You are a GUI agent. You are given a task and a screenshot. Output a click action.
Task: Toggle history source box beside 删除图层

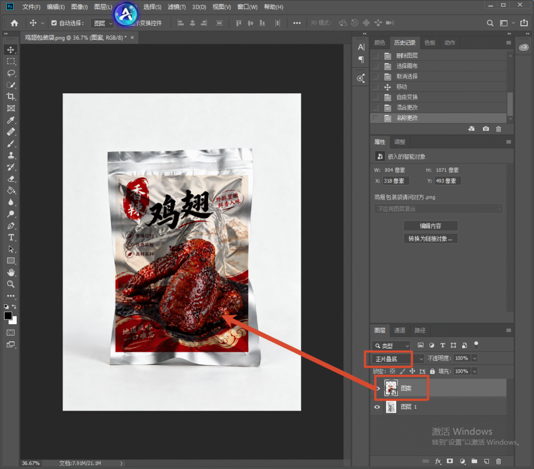coord(375,56)
